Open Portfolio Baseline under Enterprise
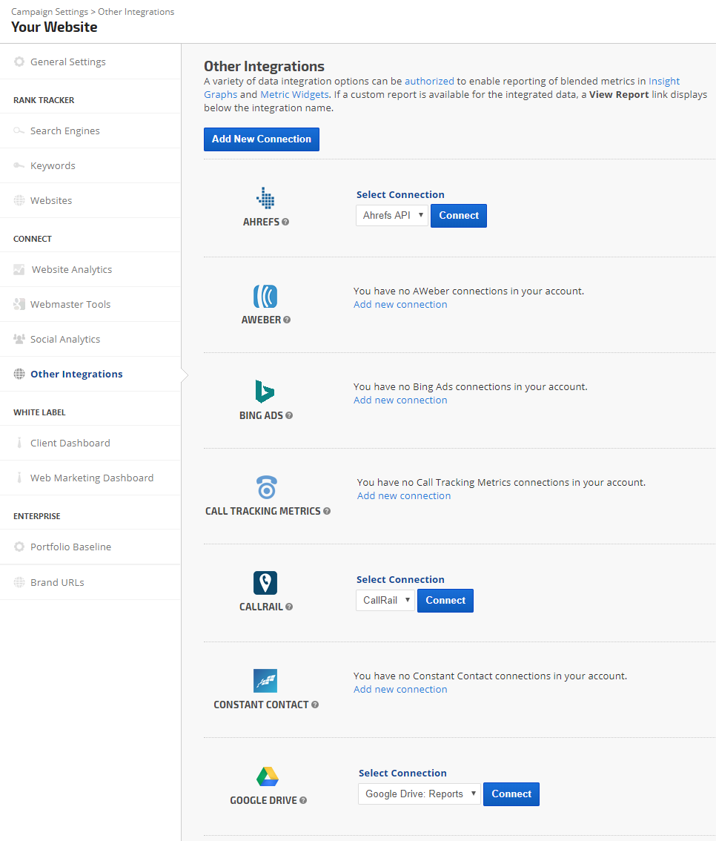The image size is (716, 841). click(x=70, y=547)
